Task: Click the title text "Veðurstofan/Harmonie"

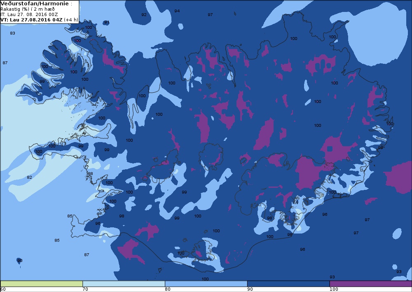Action: 35,4
